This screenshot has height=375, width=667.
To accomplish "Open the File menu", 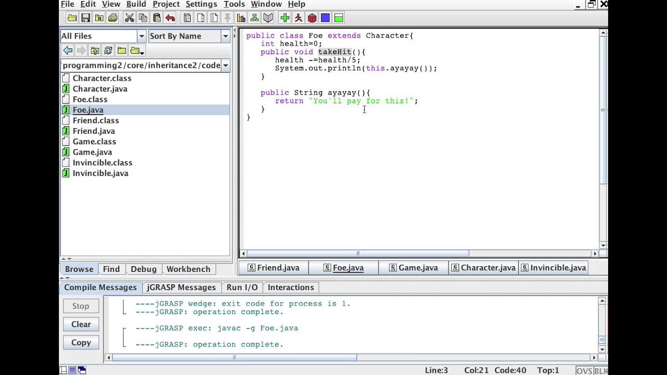I will click(67, 4).
